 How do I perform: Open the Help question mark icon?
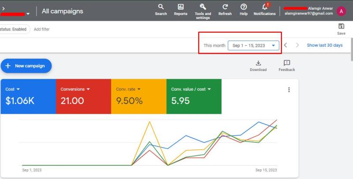(x=244, y=7)
